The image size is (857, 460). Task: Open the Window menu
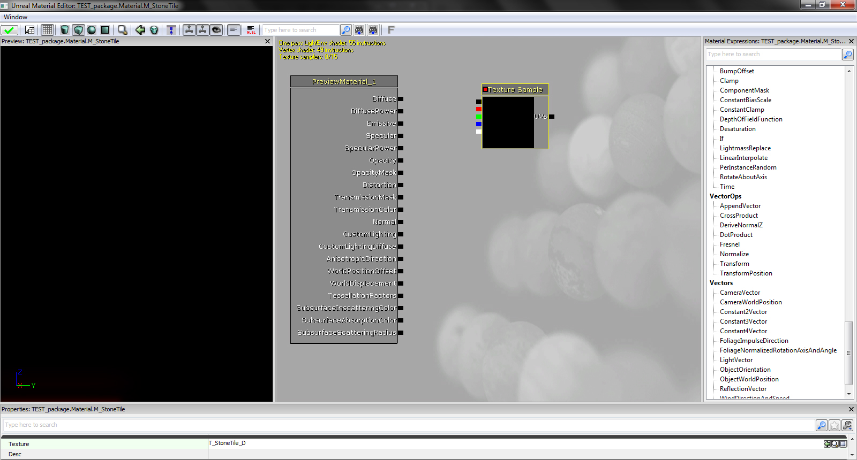[16, 17]
